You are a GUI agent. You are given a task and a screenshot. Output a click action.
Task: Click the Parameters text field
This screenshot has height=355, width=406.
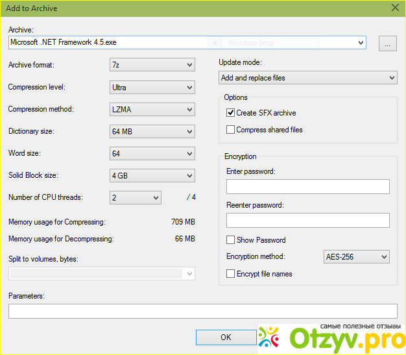(x=202, y=312)
